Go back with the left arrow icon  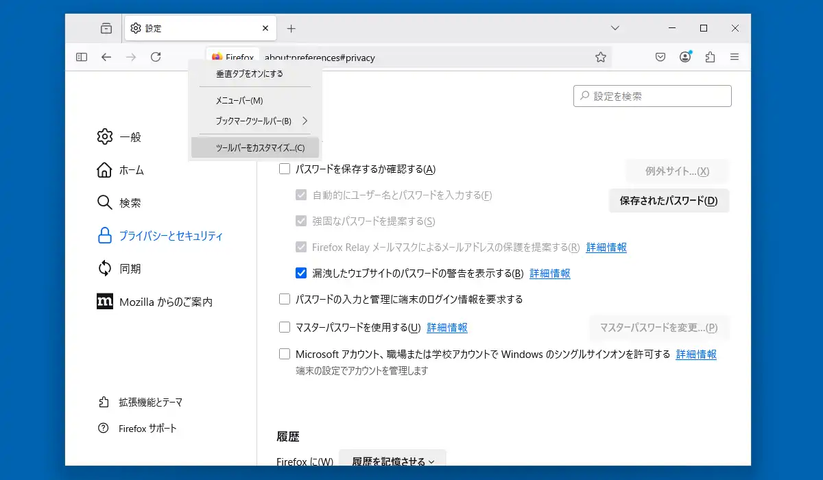106,57
